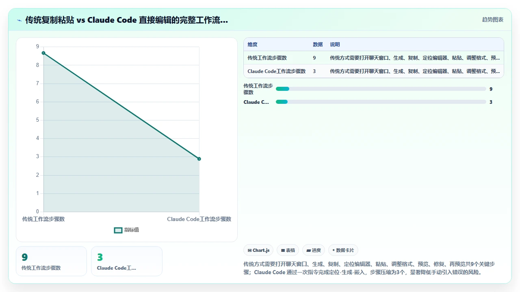Click the 数据 column header

coord(318,45)
